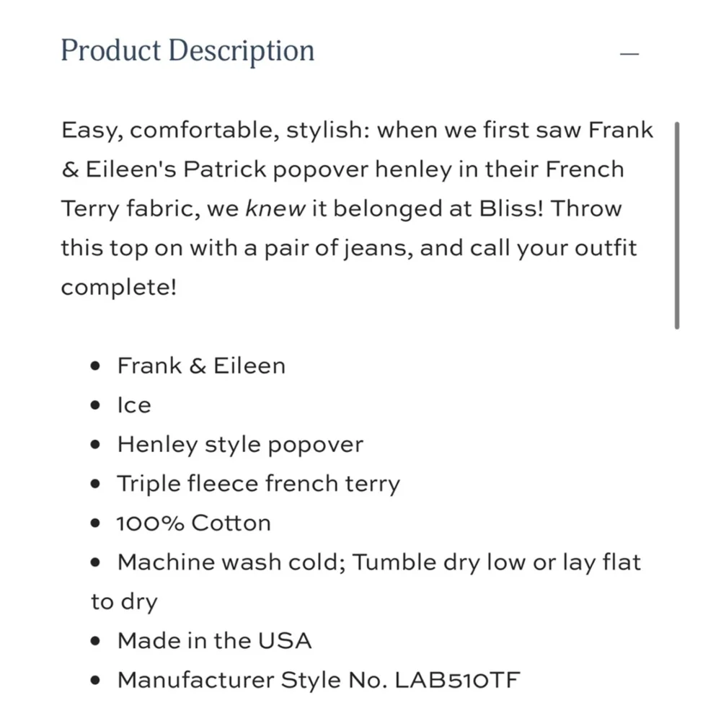Click the vertical scrollbar thumb

676,225
